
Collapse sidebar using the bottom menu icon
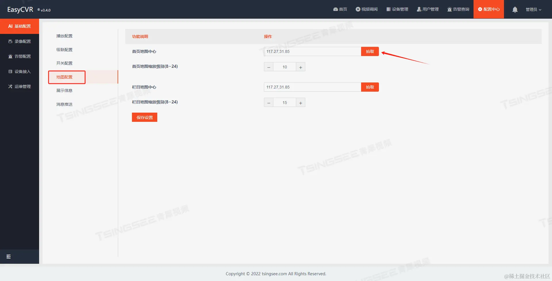coord(9,257)
